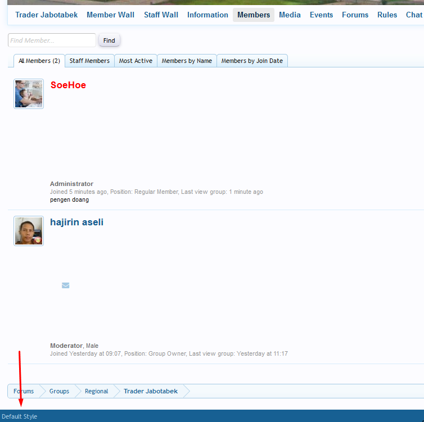424x422 pixels.
Task: Select the Most Active tab
Action: pyautogui.click(x=136, y=61)
